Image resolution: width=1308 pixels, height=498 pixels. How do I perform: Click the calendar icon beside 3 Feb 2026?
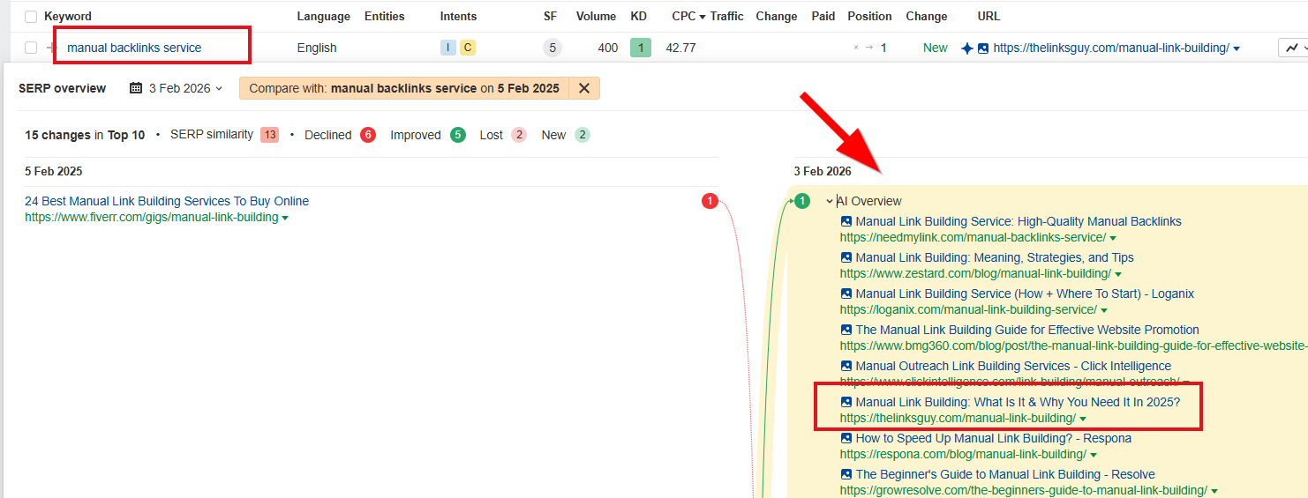[x=136, y=88]
